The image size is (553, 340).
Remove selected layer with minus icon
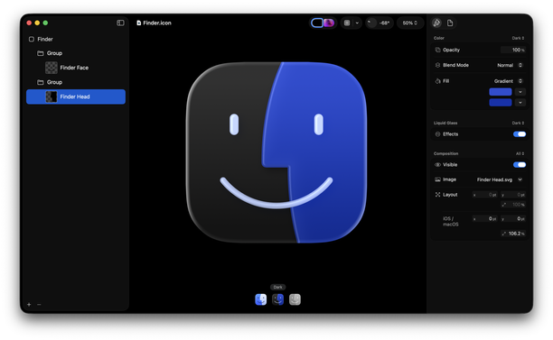[39, 305]
